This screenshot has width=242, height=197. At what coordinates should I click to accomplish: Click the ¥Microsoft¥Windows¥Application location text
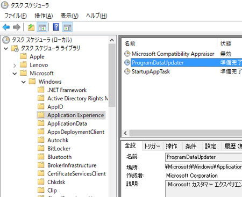click(x=203, y=166)
